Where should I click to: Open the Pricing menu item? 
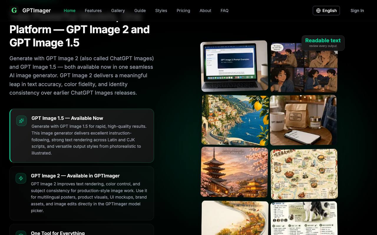(x=183, y=11)
